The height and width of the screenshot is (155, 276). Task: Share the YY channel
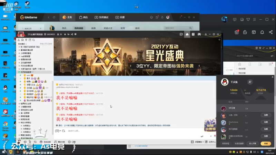point(72,34)
